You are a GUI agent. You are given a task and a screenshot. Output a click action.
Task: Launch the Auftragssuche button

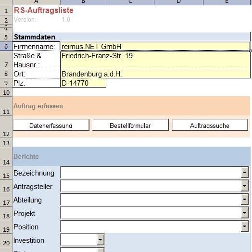tap(210, 125)
